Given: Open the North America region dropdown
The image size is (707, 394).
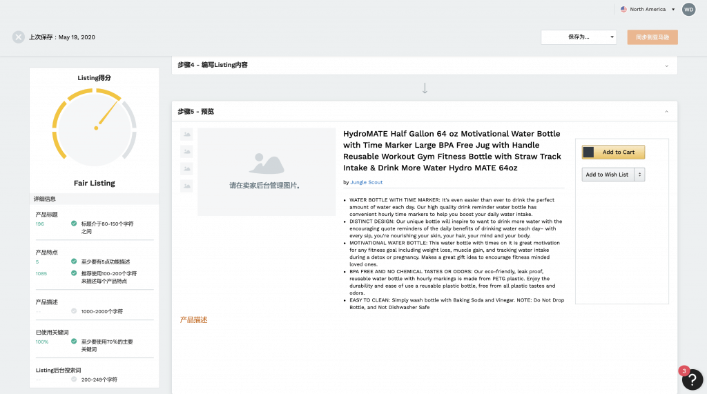Looking at the screenshot, I should [647, 10].
